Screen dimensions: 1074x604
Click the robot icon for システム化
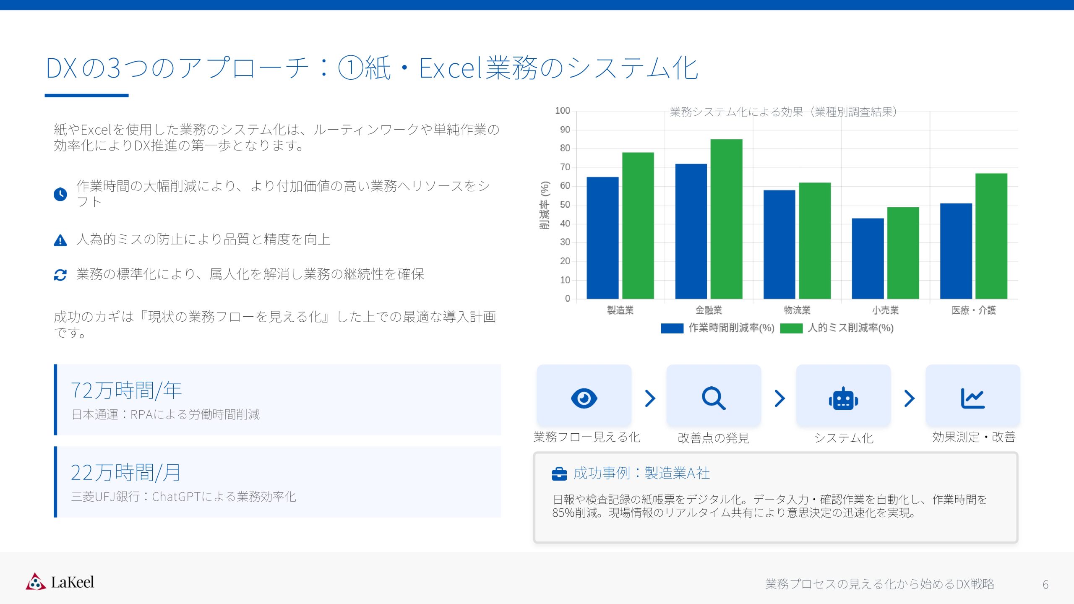pos(843,398)
